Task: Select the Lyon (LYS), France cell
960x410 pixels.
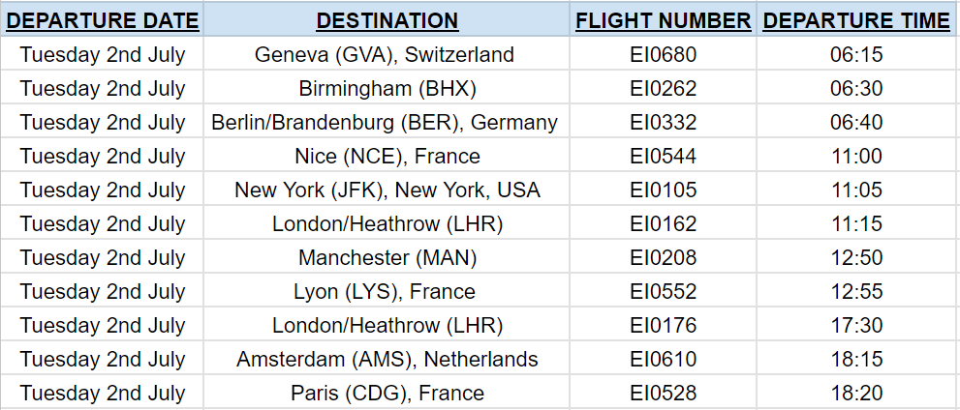Action: pos(387,291)
